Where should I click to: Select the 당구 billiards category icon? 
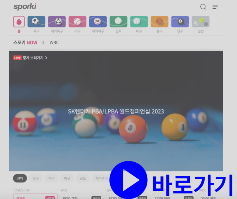[180, 22]
